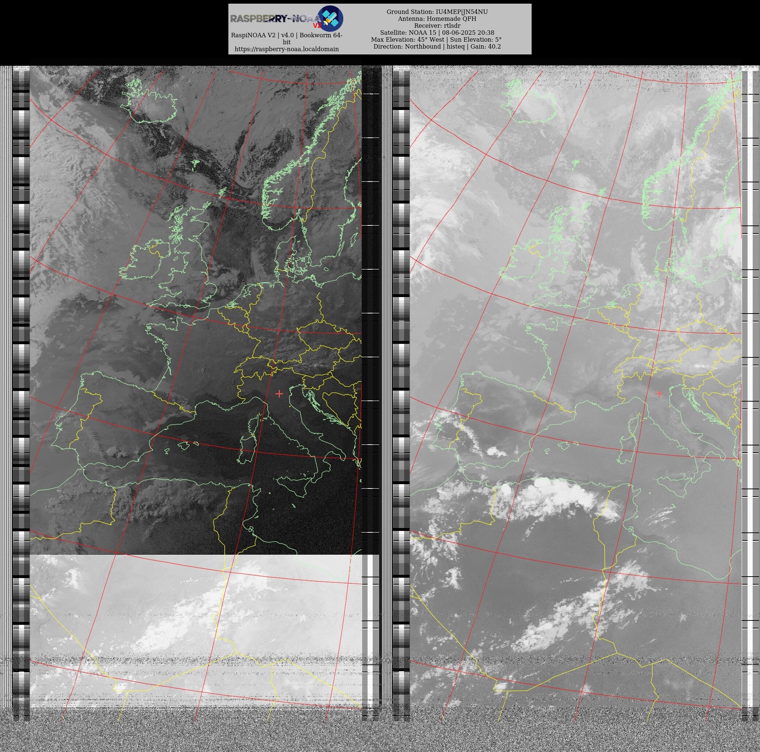Click 'Satellite: NOAA 15 | 08-06-2025 20:38' line
The image size is (760, 752).
(437, 33)
